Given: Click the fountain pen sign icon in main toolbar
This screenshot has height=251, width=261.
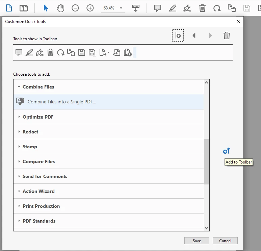Looking at the screenshot, I should 187,8.
